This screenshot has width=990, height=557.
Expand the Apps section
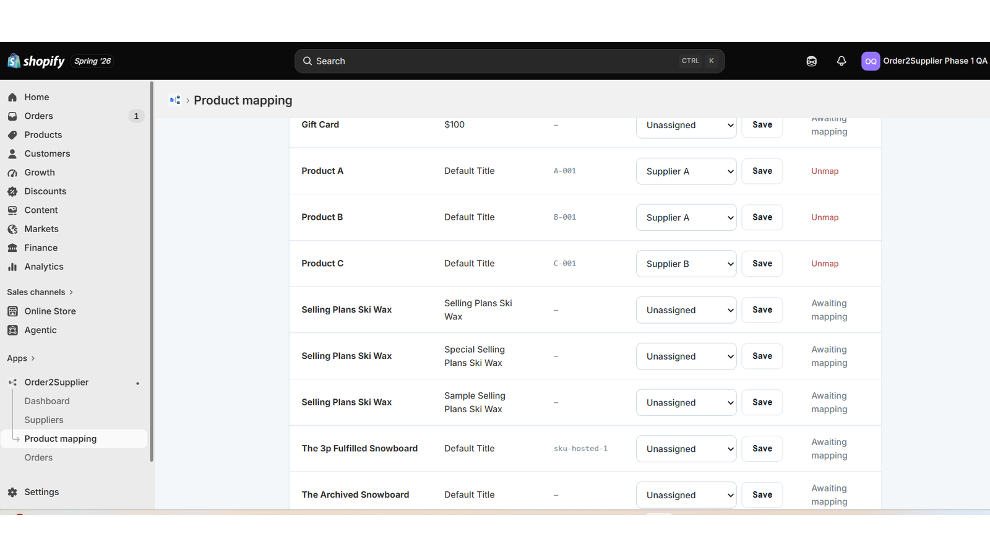[21, 358]
